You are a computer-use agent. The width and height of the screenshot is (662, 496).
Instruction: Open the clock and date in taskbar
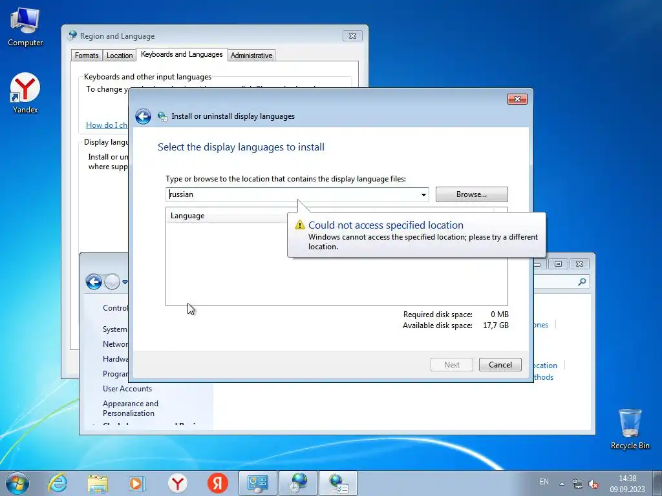click(627, 484)
